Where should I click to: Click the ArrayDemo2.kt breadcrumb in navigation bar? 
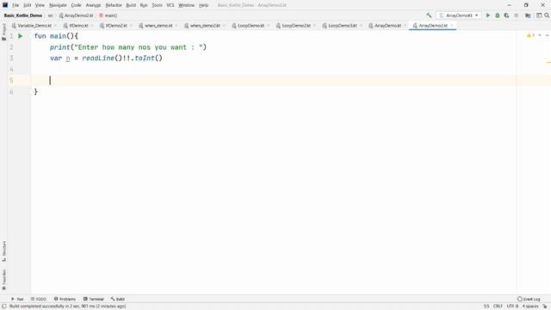pyautogui.click(x=77, y=15)
